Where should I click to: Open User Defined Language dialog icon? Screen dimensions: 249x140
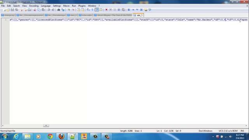pos(101,10)
